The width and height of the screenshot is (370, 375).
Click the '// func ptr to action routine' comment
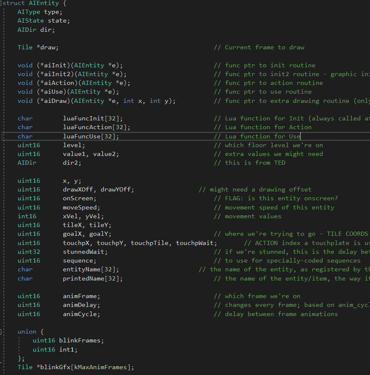tap(269, 83)
